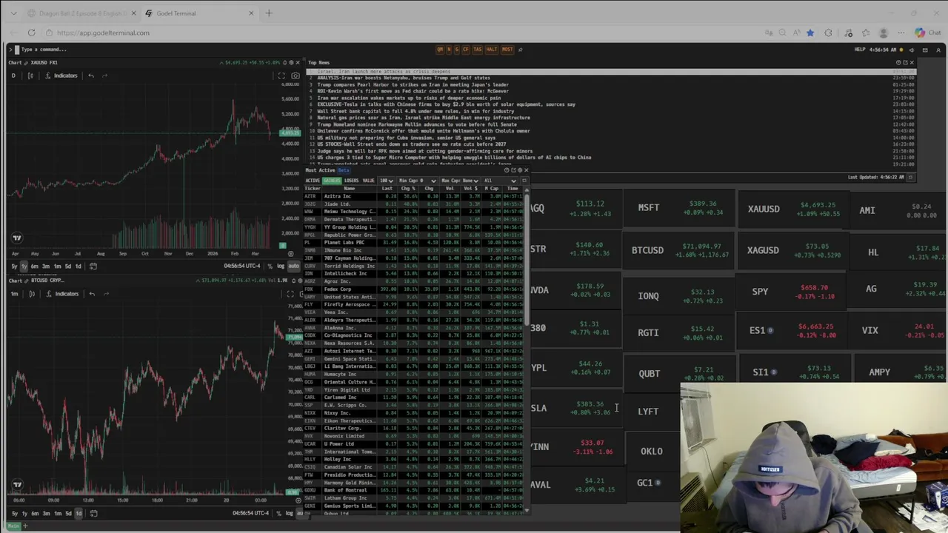This screenshot has width=948, height=533.
Task: Open the IONQ watchlist tile
Action: click(679, 295)
